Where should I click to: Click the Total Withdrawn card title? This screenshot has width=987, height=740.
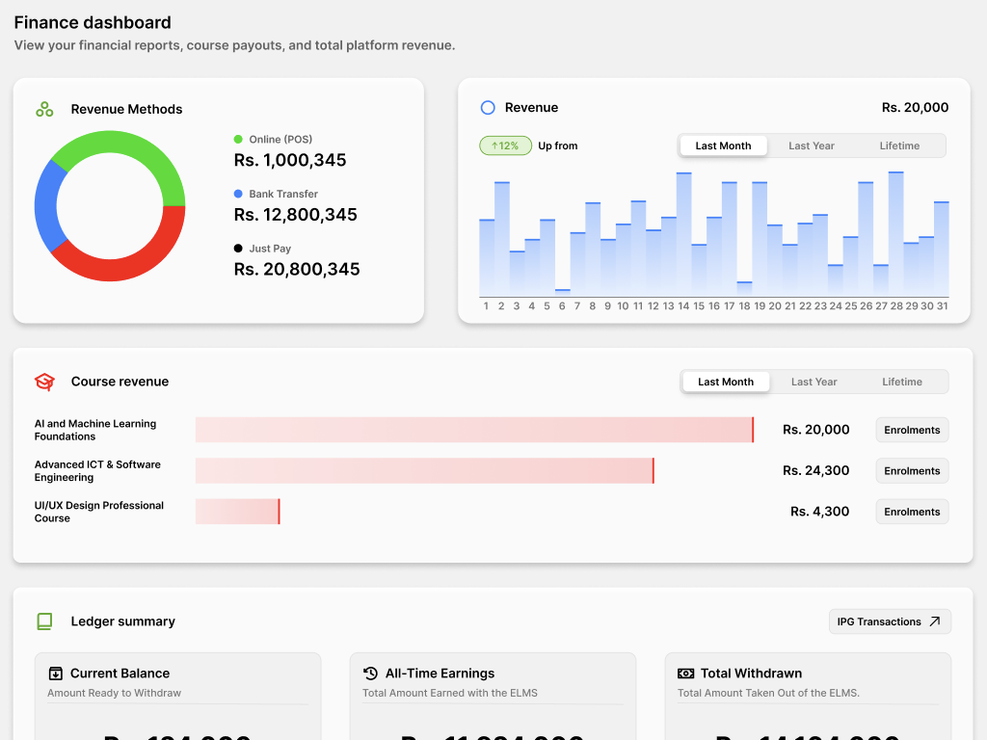click(751, 674)
